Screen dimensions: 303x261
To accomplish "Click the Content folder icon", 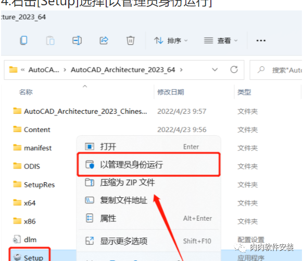I will click(x=17, y=129).
